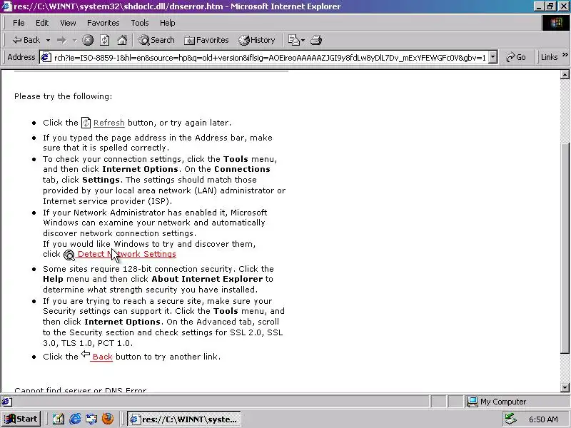Click the refresh icon beside Refresh link
Viewport: 571px width, 428px height.
click(86, 123)
